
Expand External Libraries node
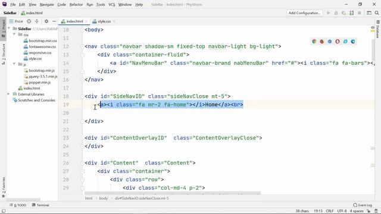(8, 94)
